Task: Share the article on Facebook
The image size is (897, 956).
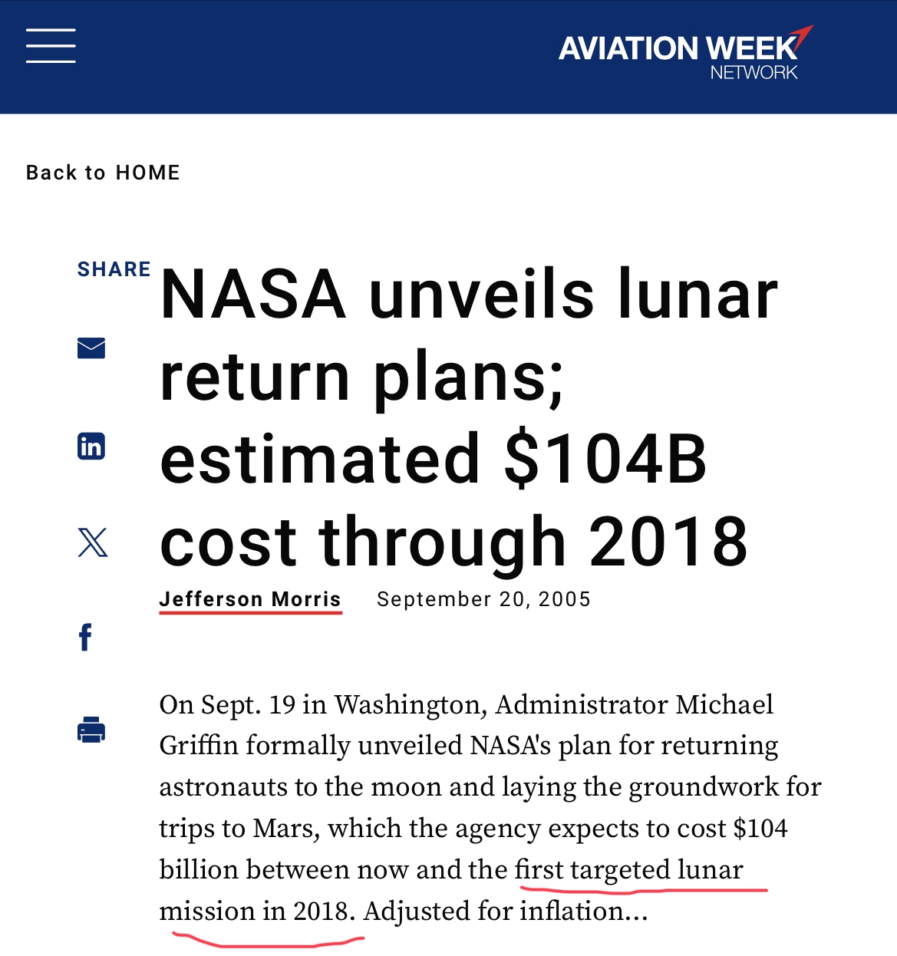Action: [x=86, y=638]
